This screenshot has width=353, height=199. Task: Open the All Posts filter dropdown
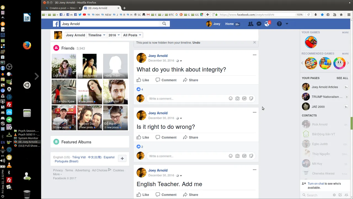click(x=132, y=35)
